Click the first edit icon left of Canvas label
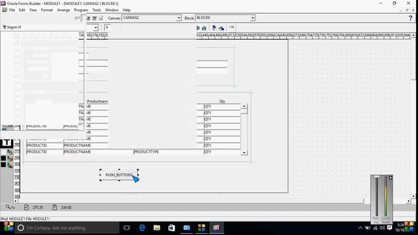 coord(88,18)
